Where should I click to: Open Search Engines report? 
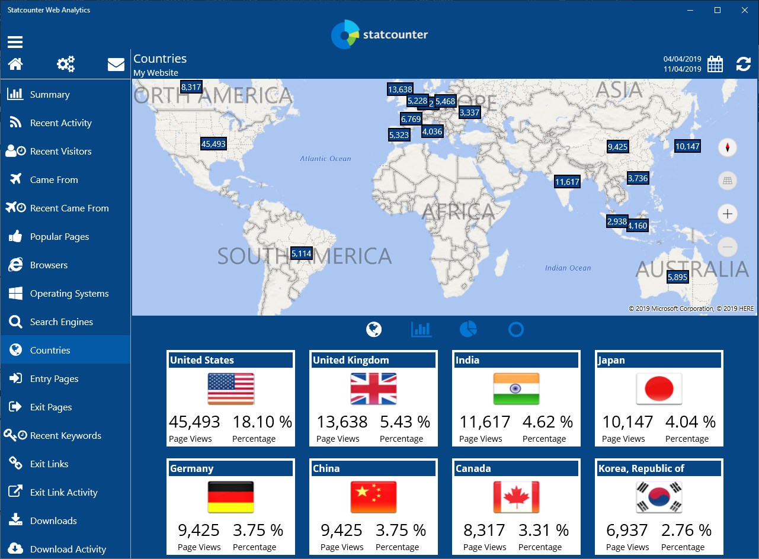tap(65, 322)
